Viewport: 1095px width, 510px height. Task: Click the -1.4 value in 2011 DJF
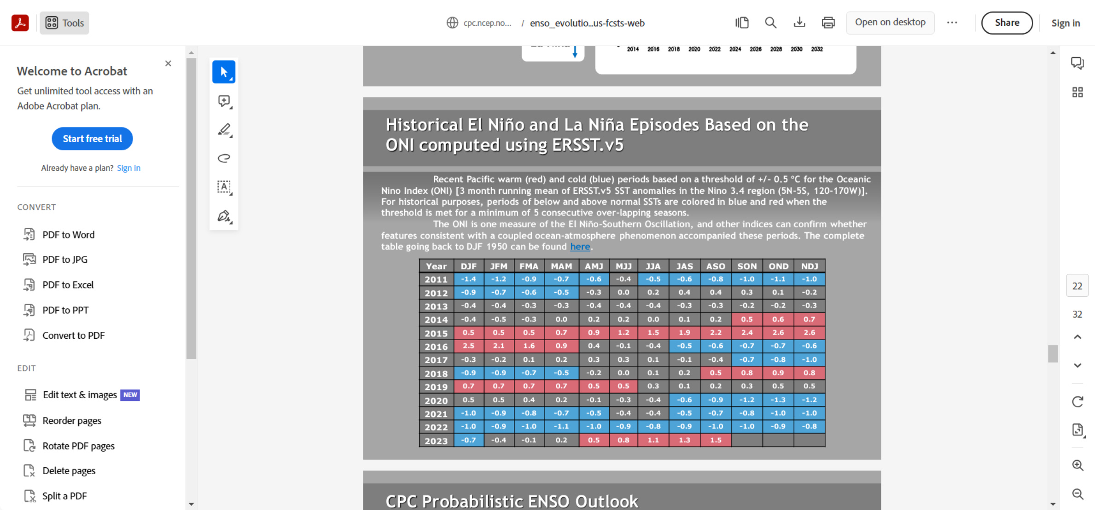(468, 279)
